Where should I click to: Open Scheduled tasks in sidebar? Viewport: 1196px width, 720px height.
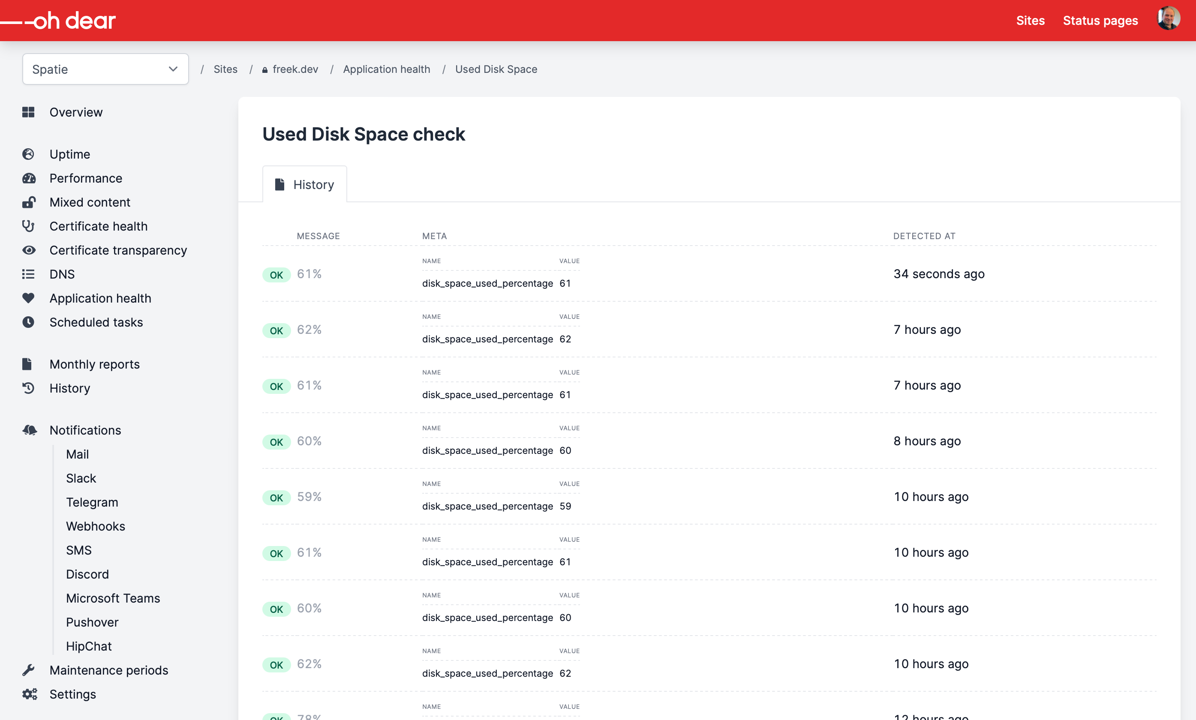pyautogui.click(x=96, y=322)
